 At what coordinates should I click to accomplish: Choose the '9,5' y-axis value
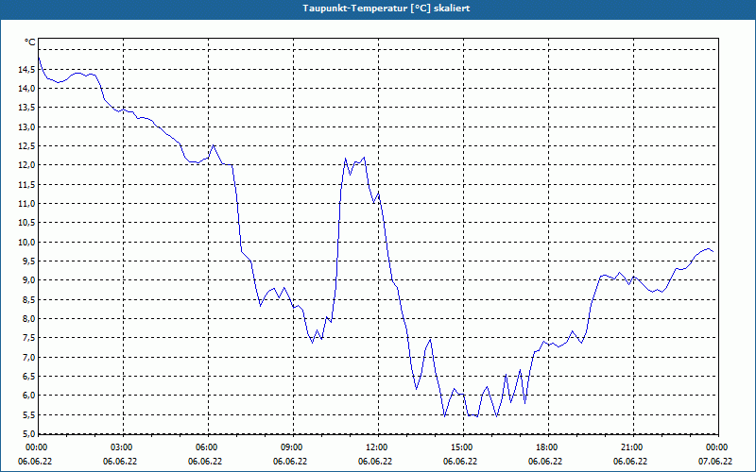pyautogui.click(x=28, y=261)
